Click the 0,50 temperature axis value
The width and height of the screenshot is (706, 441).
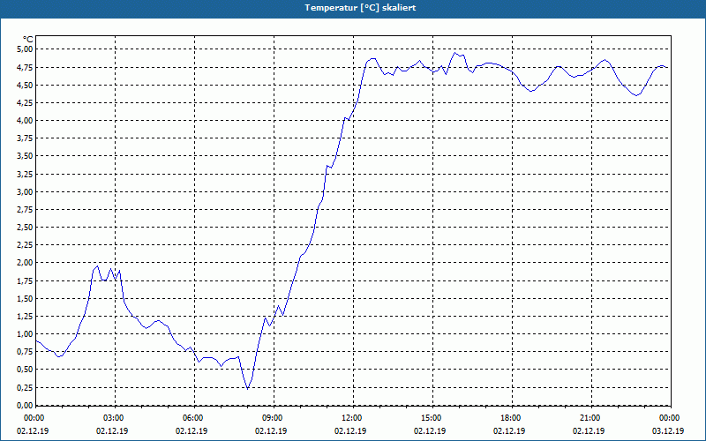pos(25,370)
